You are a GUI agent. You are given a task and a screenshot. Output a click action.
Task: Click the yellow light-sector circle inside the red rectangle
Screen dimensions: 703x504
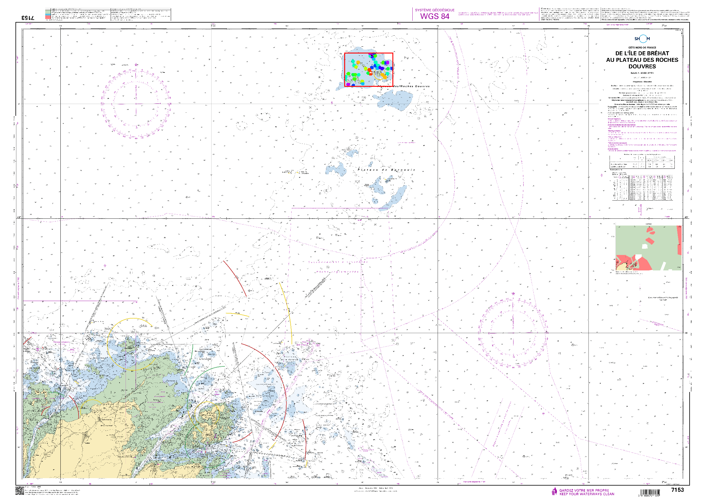(x=379, y=74)
